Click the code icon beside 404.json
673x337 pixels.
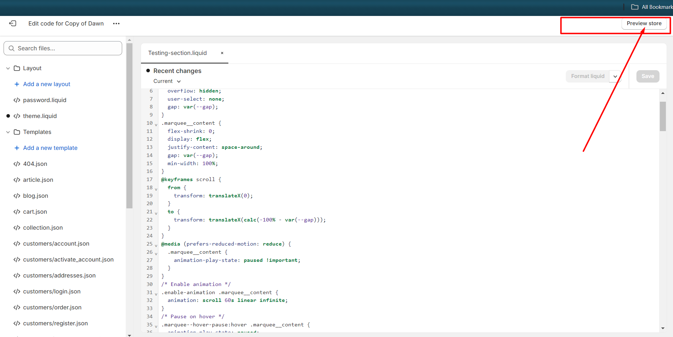(x=17, y=164)
